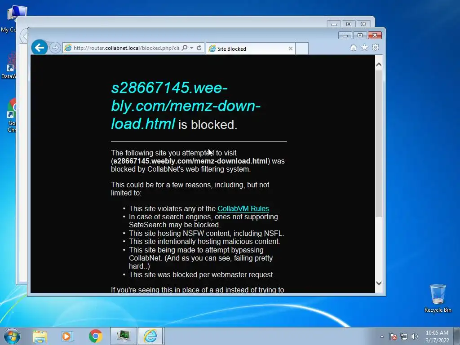Open a new blank tab
Image resolution: width=460 pixels, height=345 pixels.
[302, 49]
